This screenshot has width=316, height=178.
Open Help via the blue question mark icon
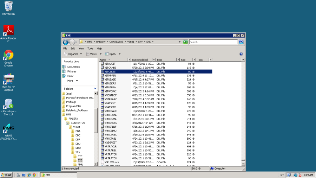tap(241, 54)
